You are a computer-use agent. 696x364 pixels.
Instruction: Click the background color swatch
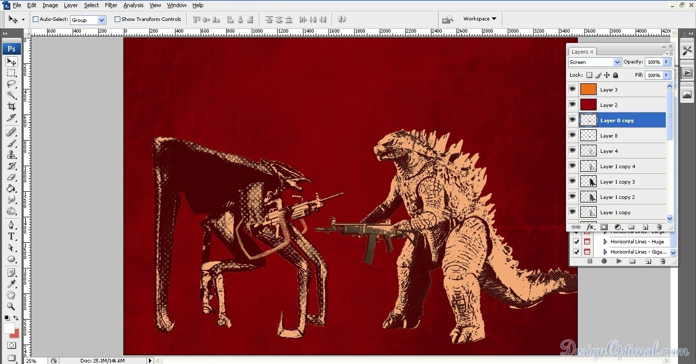pyautogui.click(x=15, y=333)
